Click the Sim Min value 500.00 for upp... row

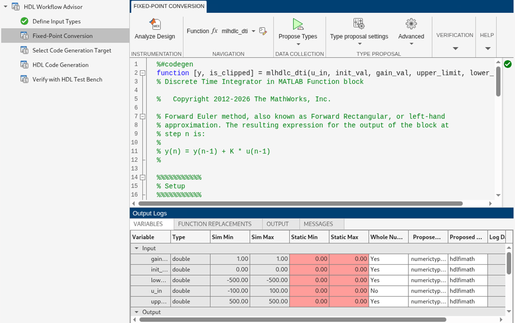click(230, 301)
